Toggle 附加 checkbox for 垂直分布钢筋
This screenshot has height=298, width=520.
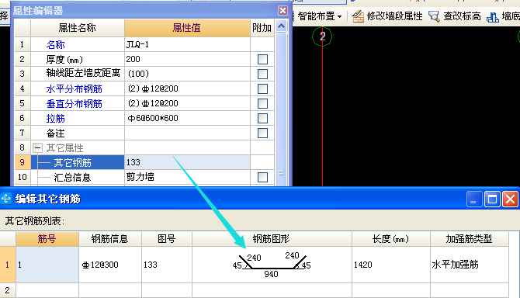(x=262, y=103)
